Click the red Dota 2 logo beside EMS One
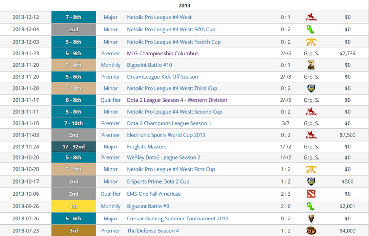Screen dimensions: 369x236 click(311, 194)
